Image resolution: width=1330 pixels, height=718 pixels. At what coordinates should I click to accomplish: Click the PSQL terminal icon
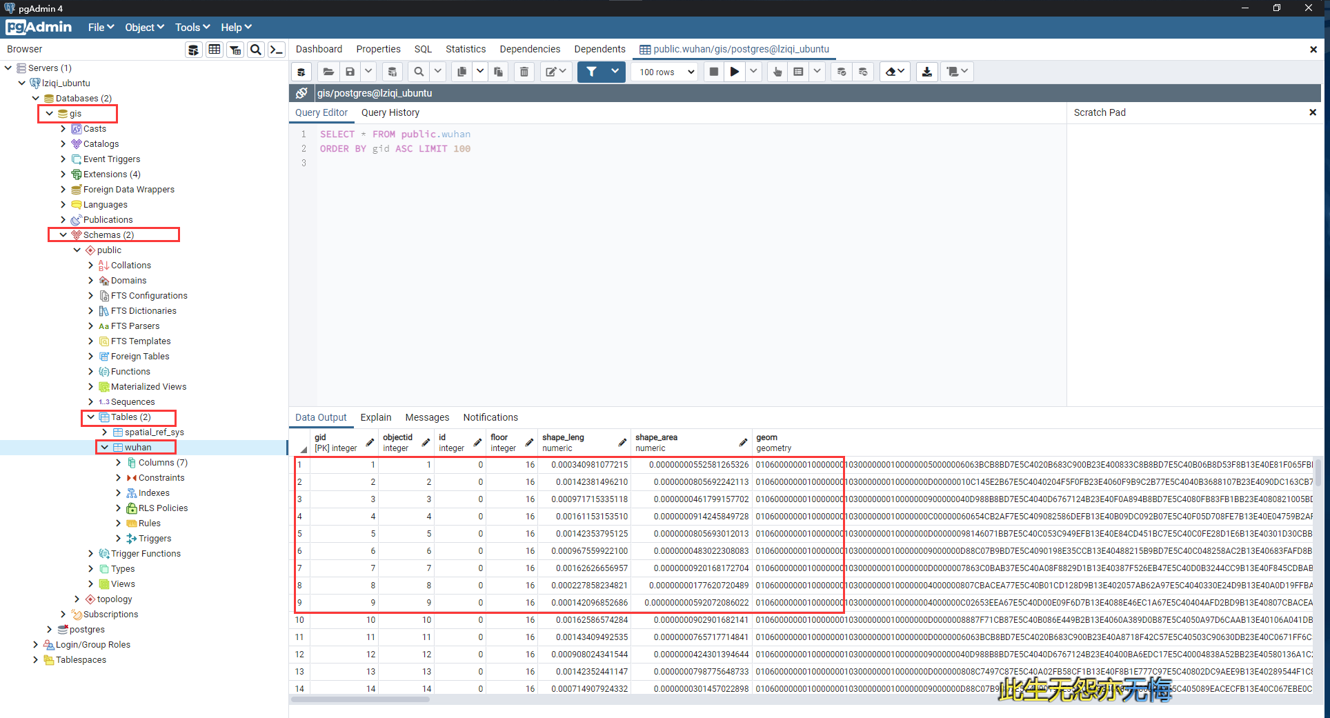[x=277, y=50]
